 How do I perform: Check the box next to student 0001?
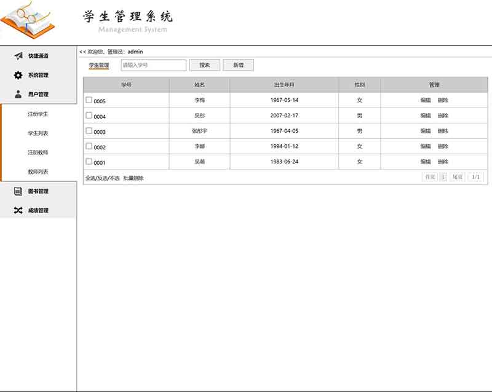pyautogui.click(x=89, y=162)
